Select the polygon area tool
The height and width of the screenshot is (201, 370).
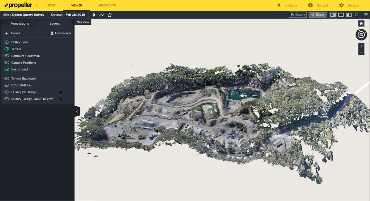coord(109,15)
